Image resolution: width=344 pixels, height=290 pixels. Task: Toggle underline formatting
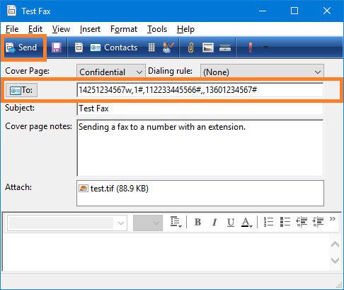point(231,222)
